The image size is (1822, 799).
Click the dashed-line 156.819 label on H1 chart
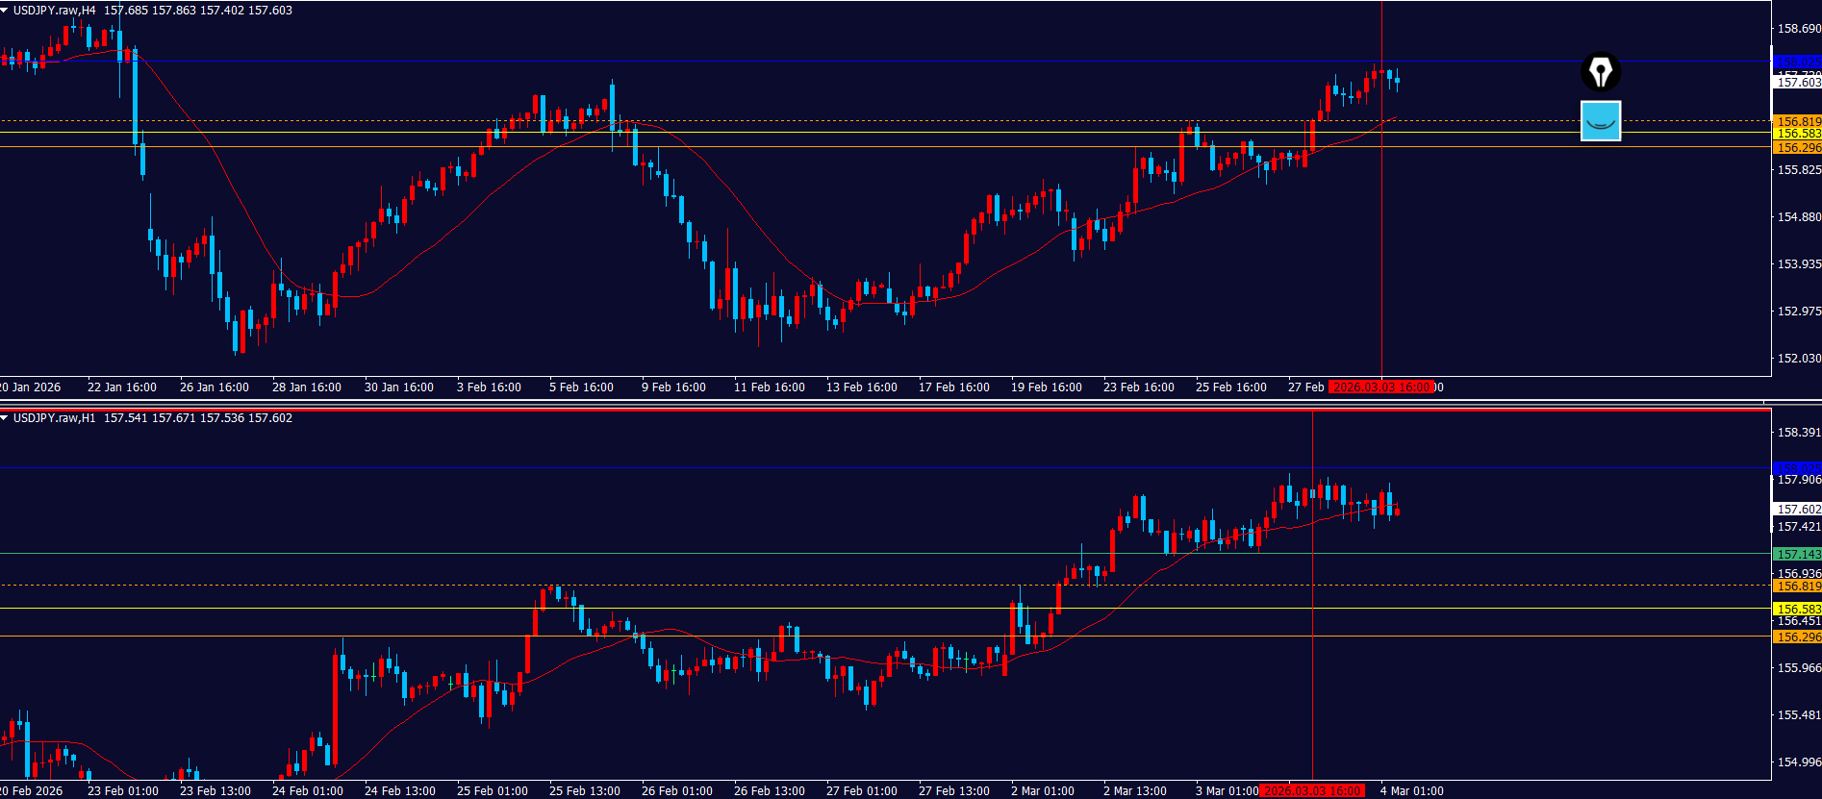click(1797, 586)
